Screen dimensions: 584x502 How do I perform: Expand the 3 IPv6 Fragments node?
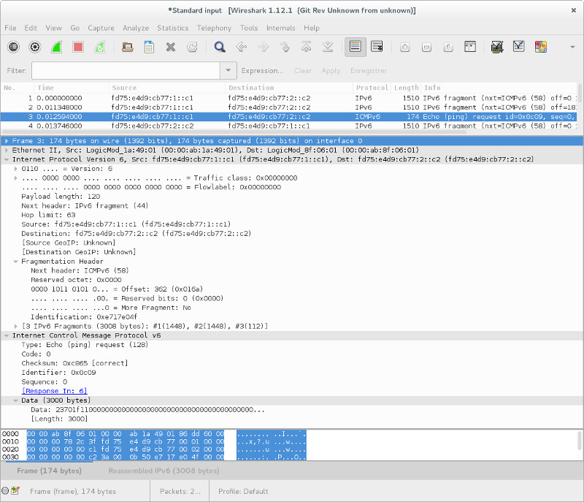click(15, 327)
